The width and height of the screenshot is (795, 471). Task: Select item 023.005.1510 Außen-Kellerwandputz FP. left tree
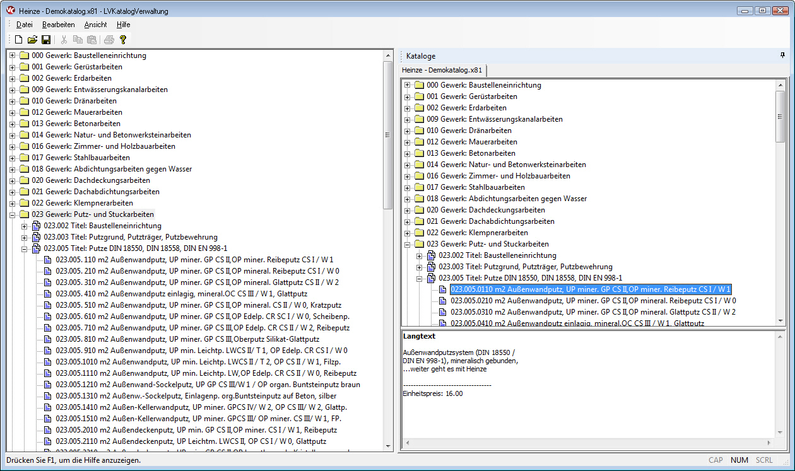(x=199, y=419)
